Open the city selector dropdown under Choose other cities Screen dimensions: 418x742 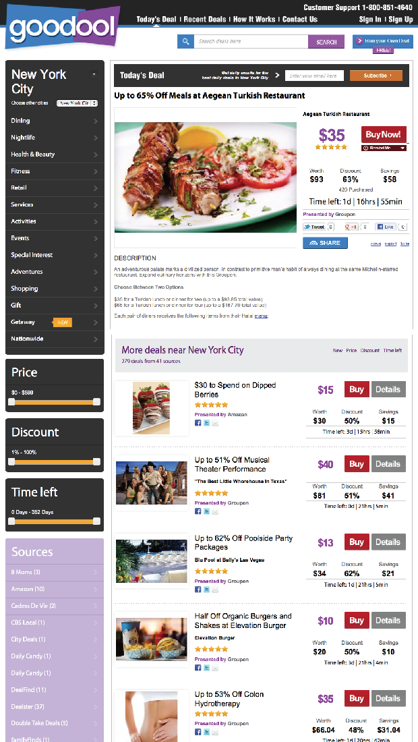click(x=78, y=103)
